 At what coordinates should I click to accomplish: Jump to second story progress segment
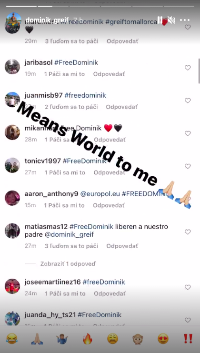(x=53, y=6)
